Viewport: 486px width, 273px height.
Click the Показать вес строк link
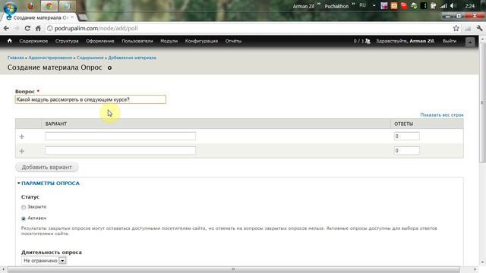pos(442,115)
